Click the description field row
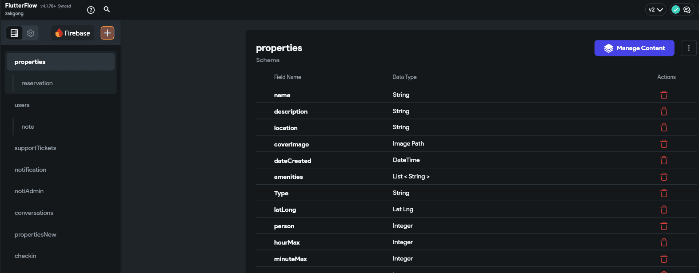699x273 pixels. click(x=291, y=111)
